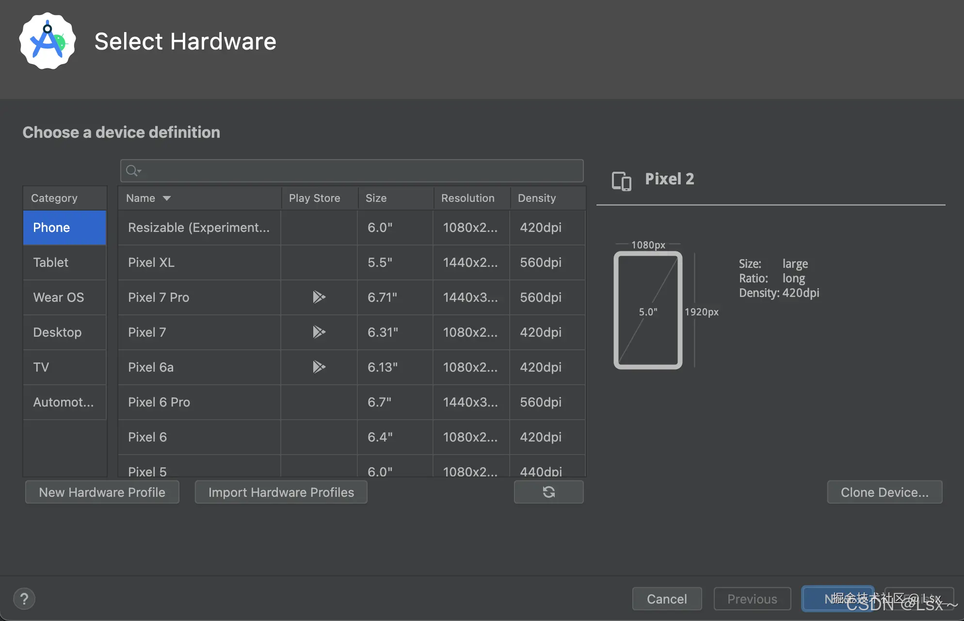Viewport: 964px width, 621px height.
Task: Click the Resolution column header
Action: (x=472, y=198)
